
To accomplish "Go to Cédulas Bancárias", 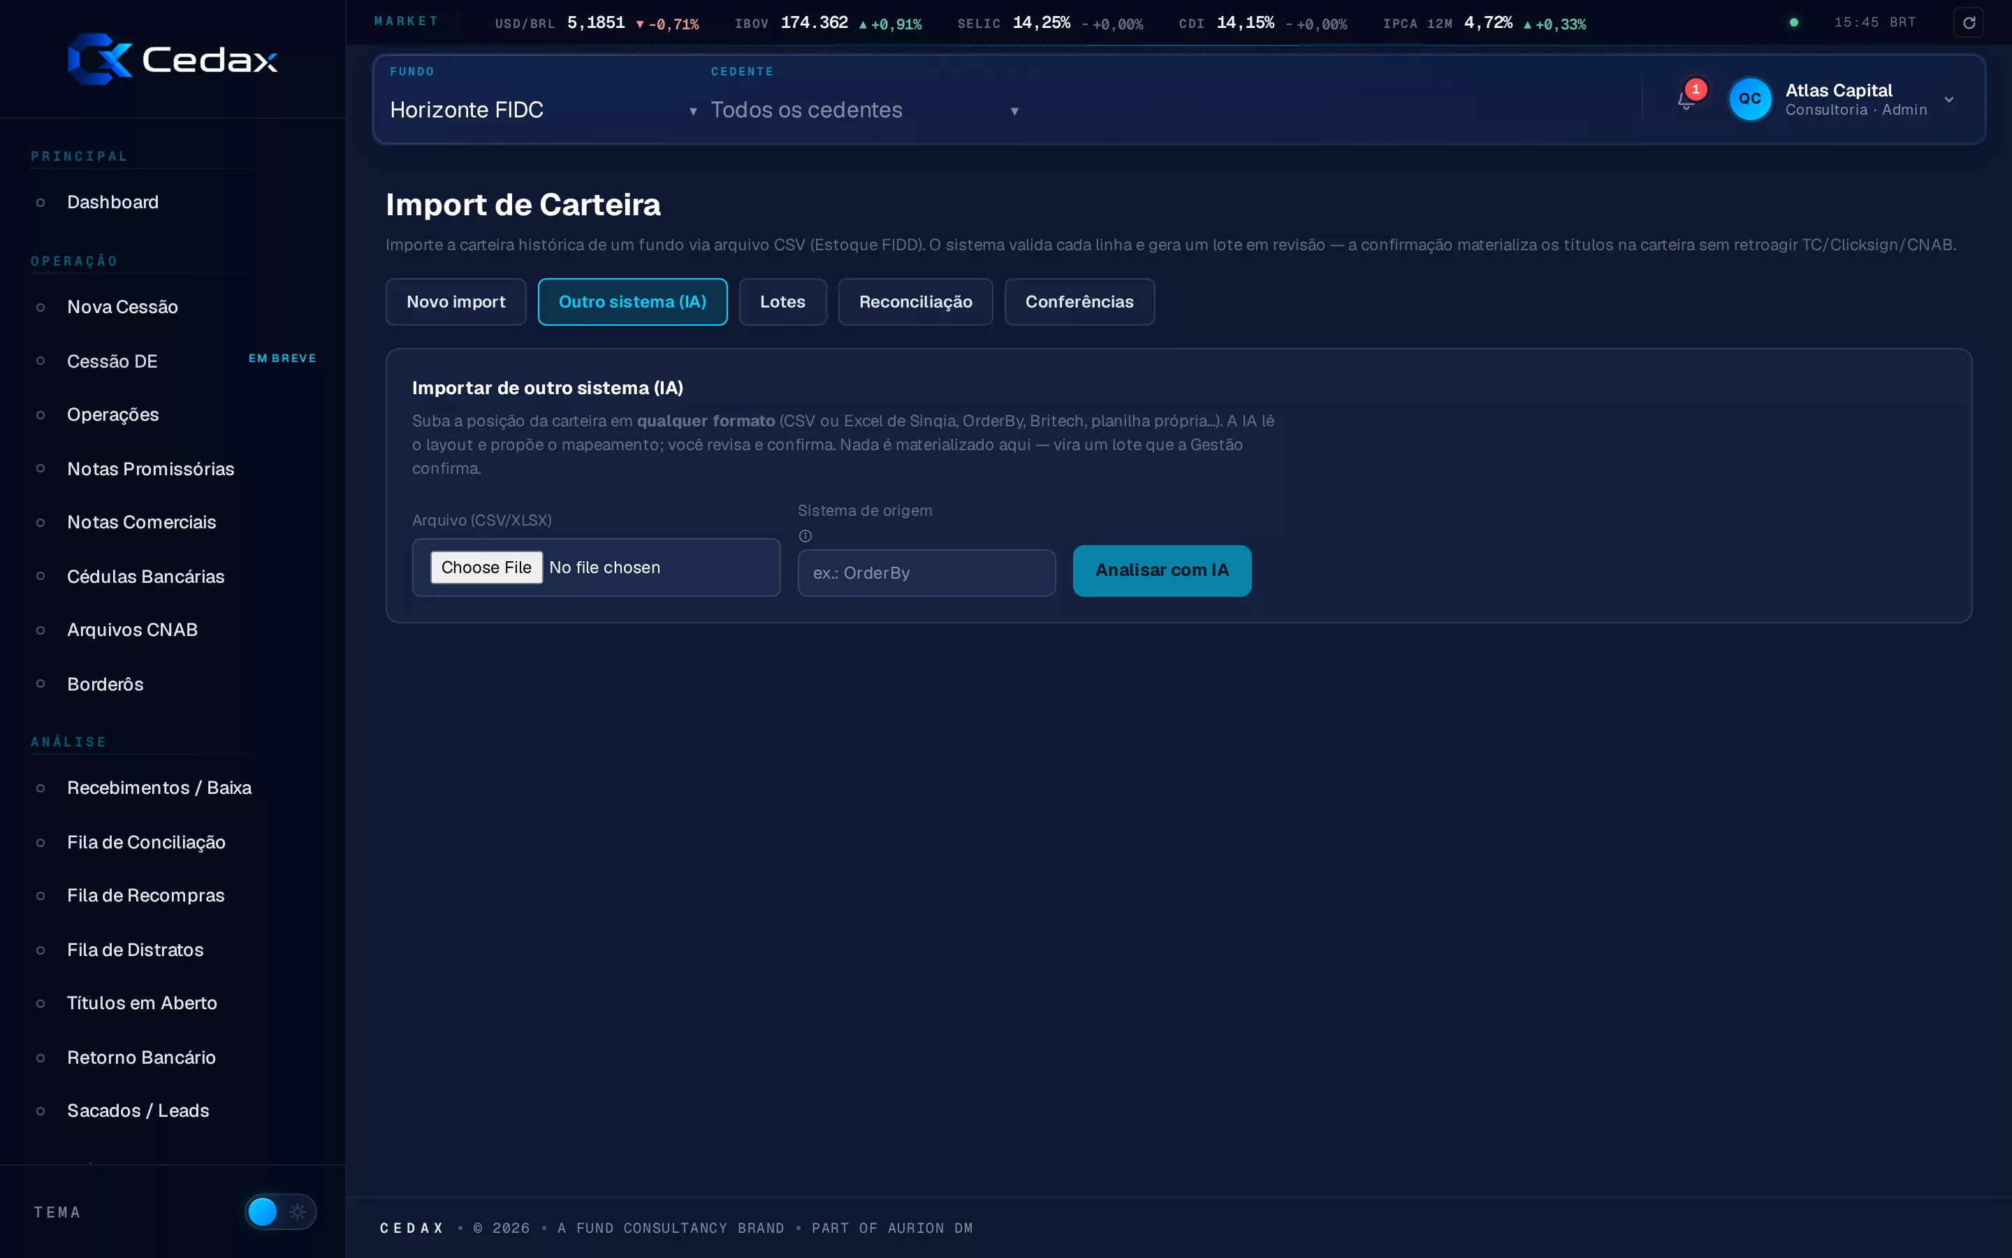I will 145,576.
